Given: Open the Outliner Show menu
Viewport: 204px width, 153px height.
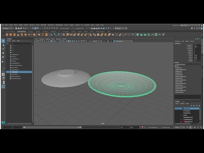Looking at the screenshot, I should (14, 41).
